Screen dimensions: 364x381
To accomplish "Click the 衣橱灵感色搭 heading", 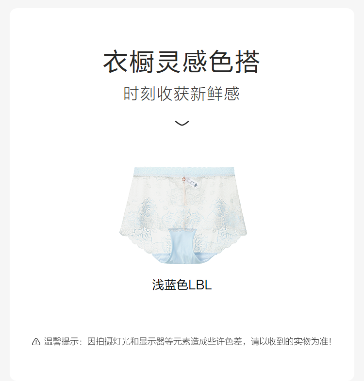I will 182,62.
